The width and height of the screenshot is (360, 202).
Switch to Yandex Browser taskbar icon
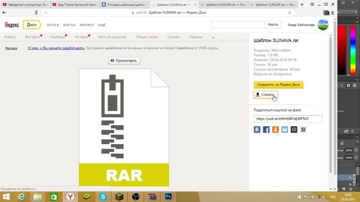click(x=70, y=197)
